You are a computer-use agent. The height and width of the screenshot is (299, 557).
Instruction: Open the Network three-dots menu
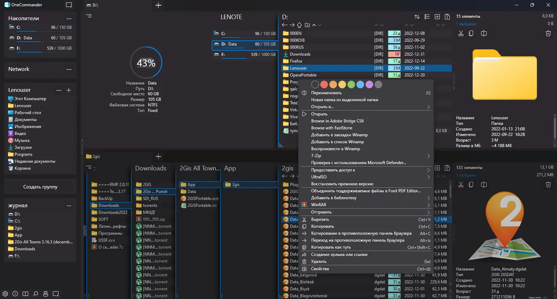[x=69, y=69]
